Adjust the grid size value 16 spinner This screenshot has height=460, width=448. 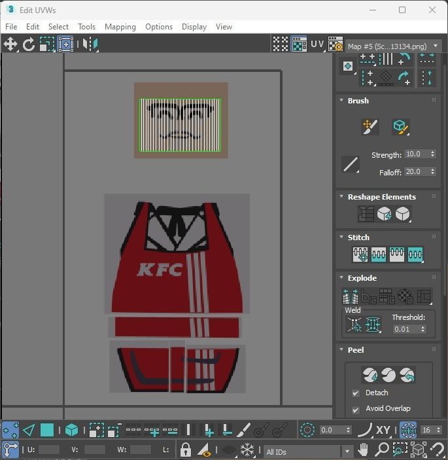pos(438,430)
